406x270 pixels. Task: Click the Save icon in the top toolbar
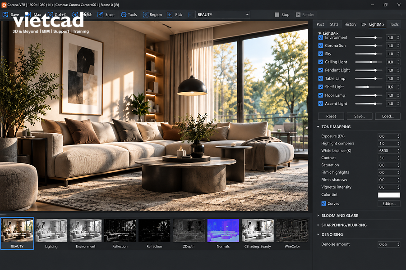click(5, 15)
